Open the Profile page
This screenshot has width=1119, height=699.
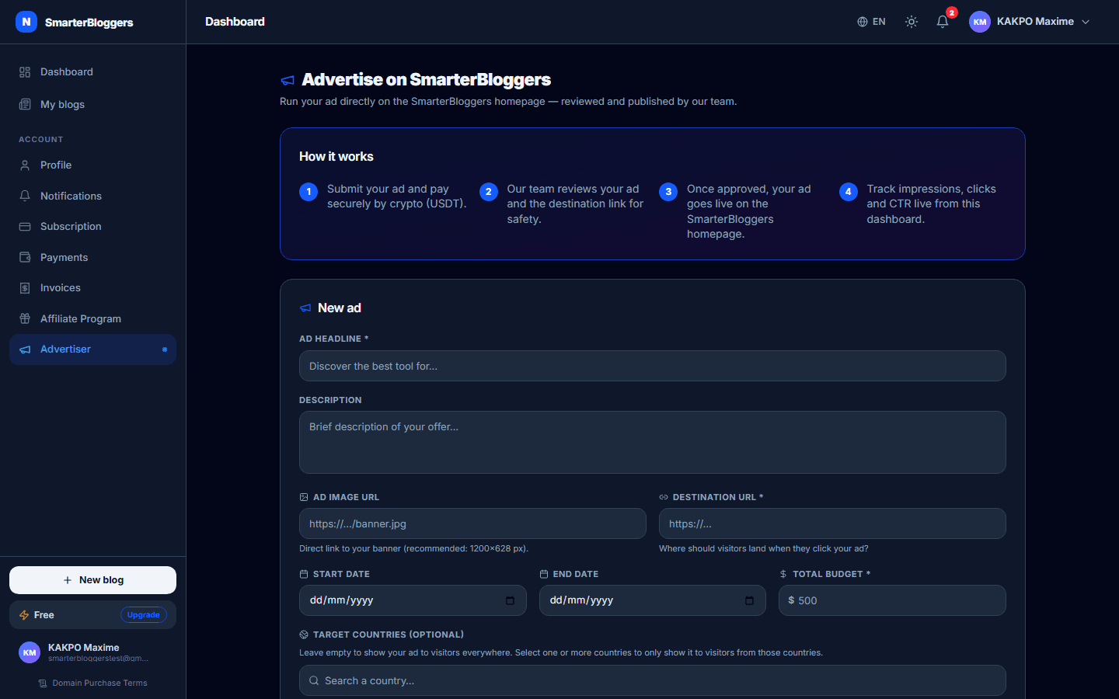click(x=92, y=165)
